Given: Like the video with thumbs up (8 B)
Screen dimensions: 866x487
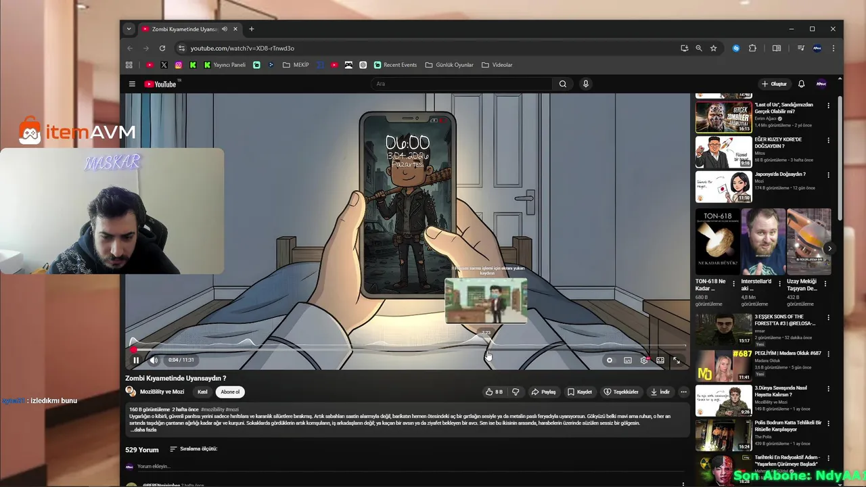Looking at the screenshot, I should [494, 392].
